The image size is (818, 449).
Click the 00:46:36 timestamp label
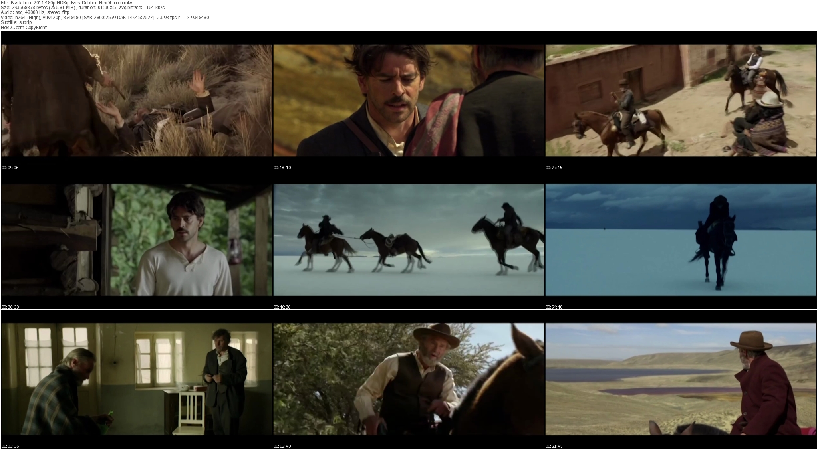tap(282, 307)
